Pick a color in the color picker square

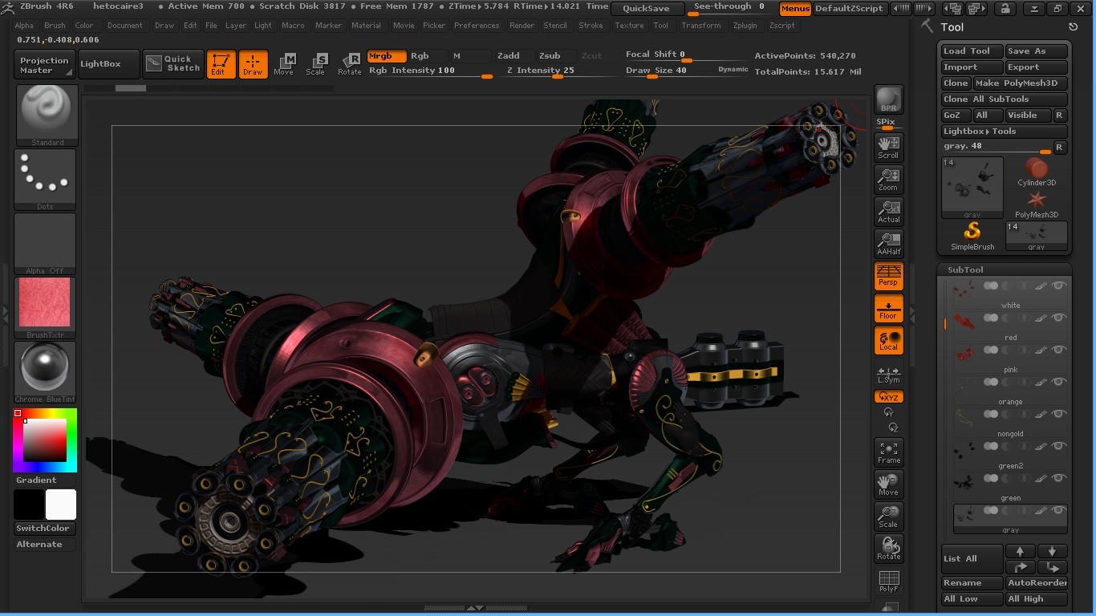click(x=45, y=440)
